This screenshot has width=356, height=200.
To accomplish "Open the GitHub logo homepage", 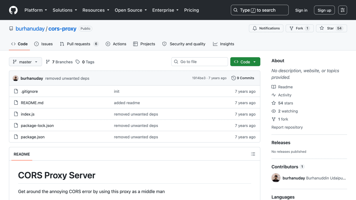I will click(x=13, y=10).
